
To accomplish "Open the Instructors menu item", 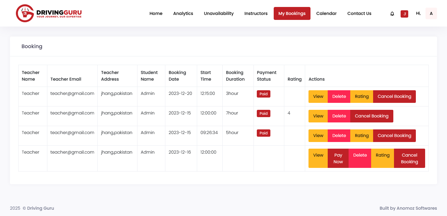I will 256,13.
